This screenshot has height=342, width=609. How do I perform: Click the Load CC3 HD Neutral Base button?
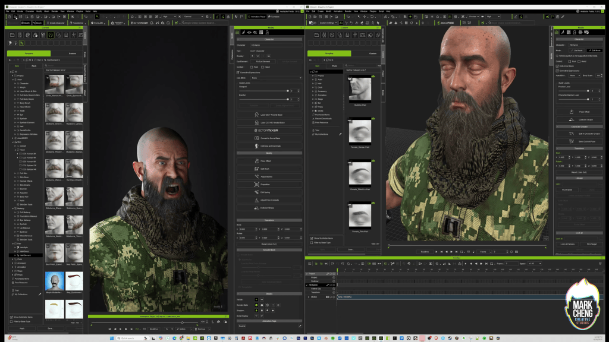pos(269,122)
